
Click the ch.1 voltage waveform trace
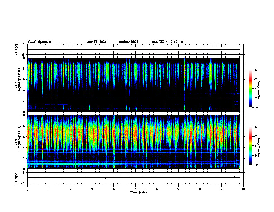click(134, 49)
